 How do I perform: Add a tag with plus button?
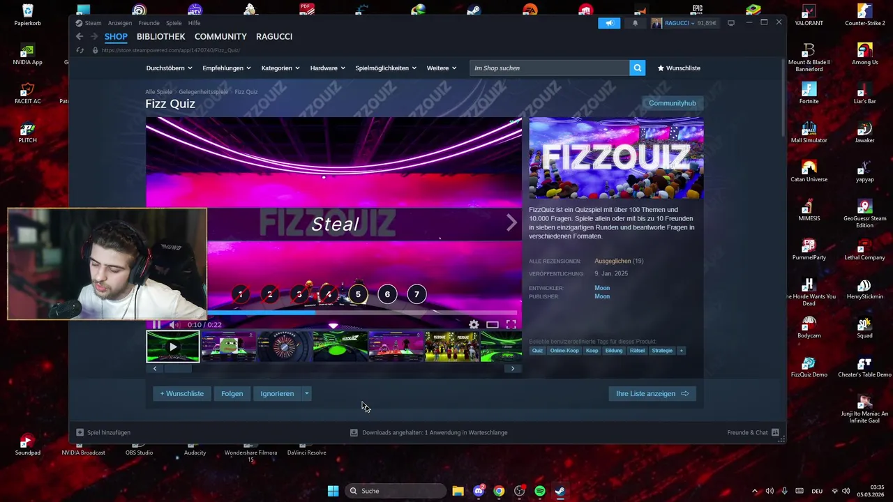point(682,351)
